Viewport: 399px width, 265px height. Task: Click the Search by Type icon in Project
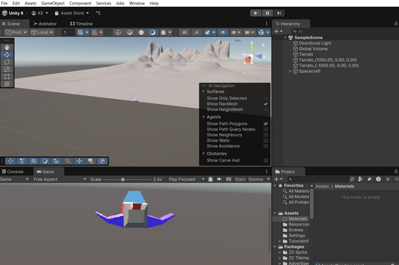click(360, 179)
